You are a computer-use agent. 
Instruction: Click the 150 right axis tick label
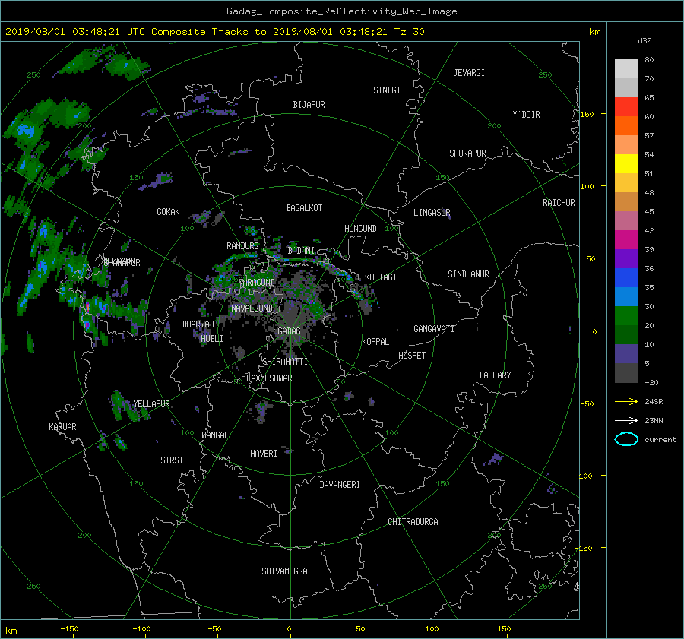(587, 114)
